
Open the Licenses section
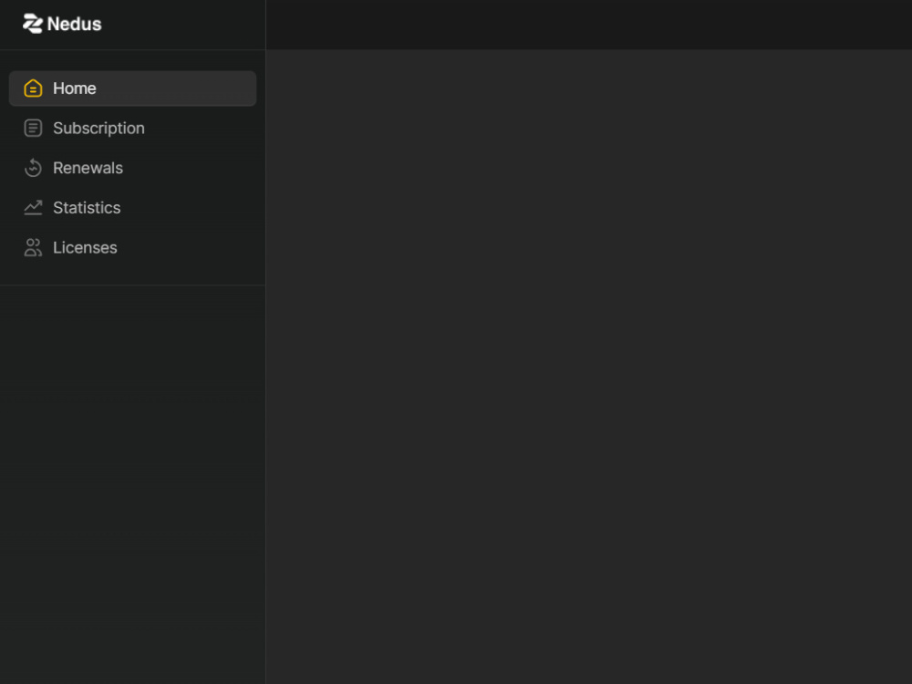[x=132, y=247]
